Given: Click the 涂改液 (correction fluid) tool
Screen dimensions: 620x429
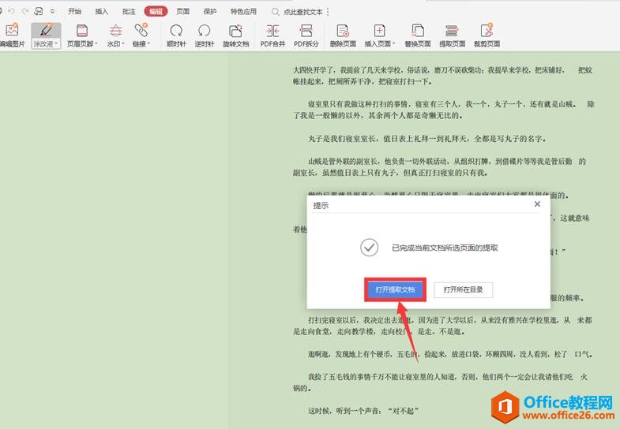Looking at the screenshot, I should tap(46, 35).
